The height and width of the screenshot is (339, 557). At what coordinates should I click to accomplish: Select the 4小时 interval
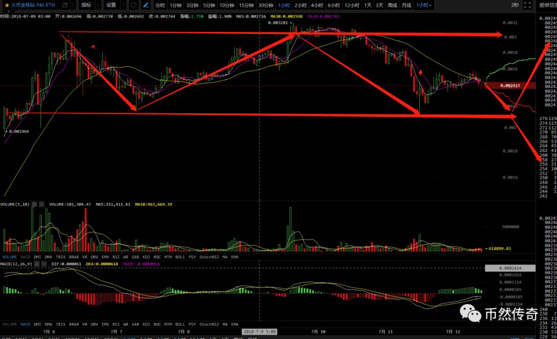pos(317,5)
